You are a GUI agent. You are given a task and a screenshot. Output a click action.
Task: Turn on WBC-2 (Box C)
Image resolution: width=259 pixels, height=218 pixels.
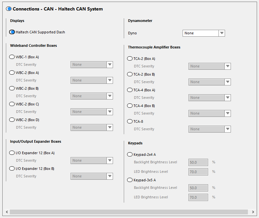(x=12, y=104)
